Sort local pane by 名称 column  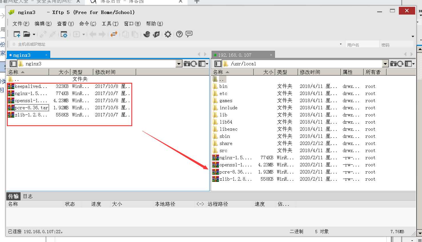[x=28, y=72]
